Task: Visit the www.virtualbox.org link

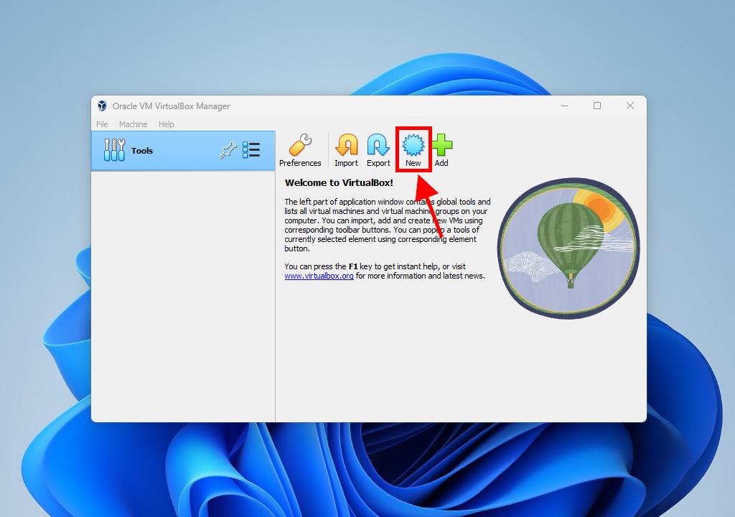Action: pyautogui.click(x=319, y=276)
